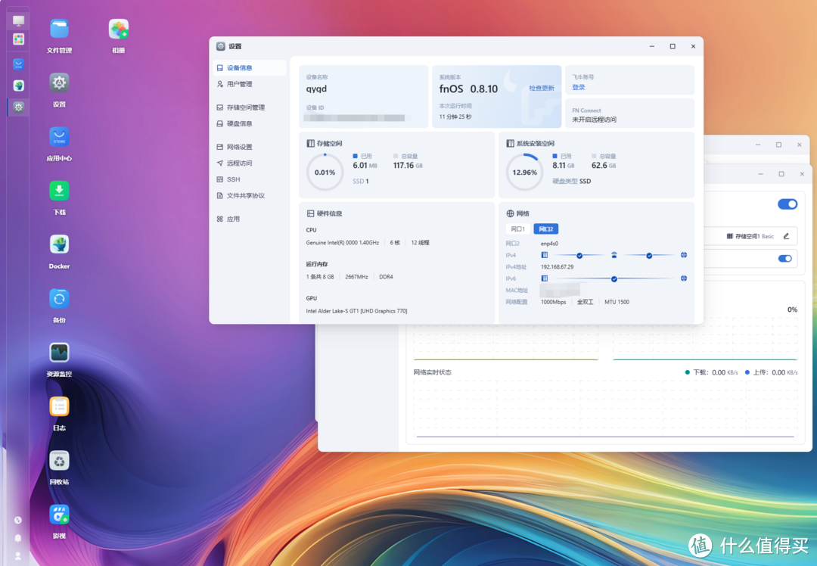Open the 文件管理 file manager desktop icon

(x=59, y=30)
